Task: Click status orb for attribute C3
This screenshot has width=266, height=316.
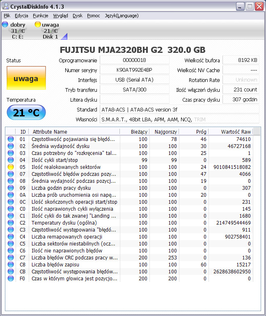Action: 11,230
